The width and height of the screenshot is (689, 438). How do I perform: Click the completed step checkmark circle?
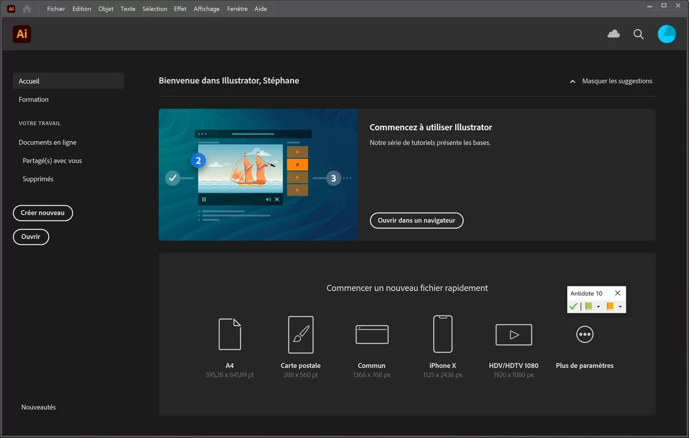(x=173, y=178)
